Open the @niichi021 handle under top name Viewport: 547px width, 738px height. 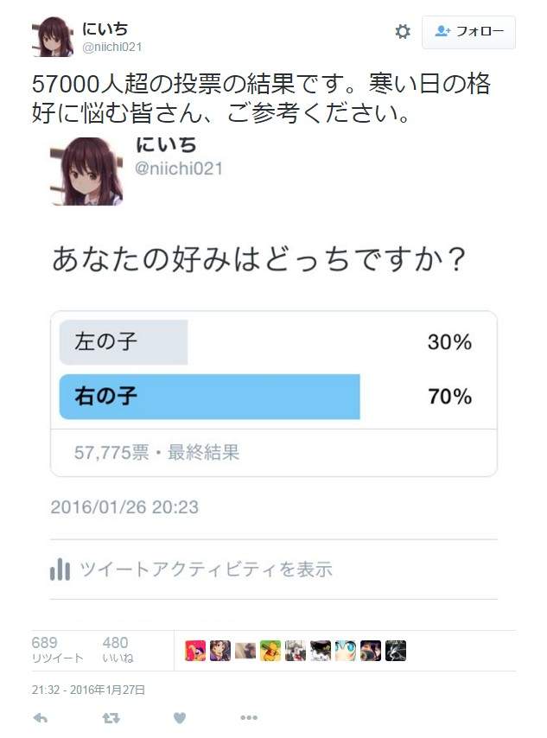[111, 47]
